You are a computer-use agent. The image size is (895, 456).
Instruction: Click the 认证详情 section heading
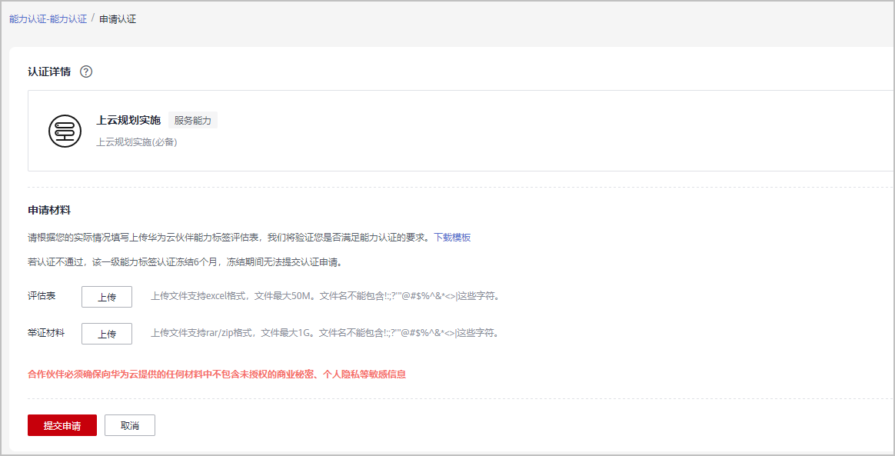point(49,72)
